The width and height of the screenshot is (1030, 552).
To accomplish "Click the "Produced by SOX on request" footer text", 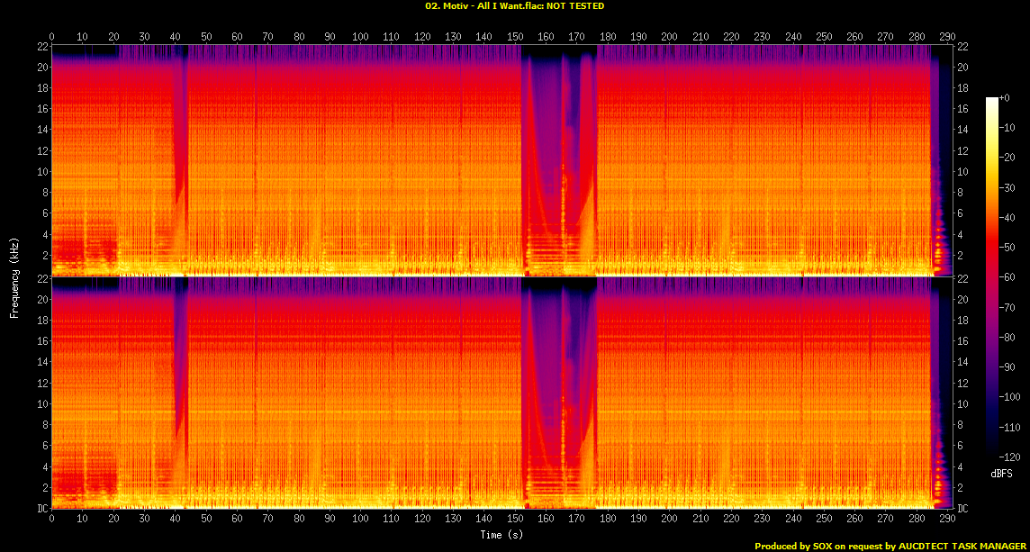I will tap(818, 546).
